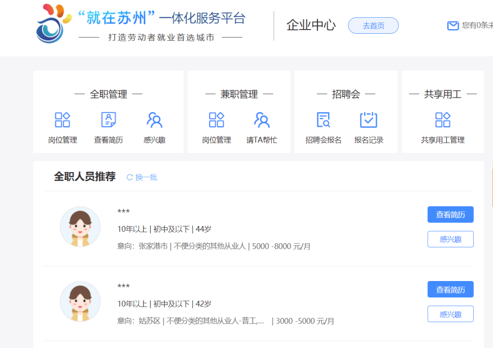
Task: Open part-time 岗位管理 icon under 兼职管理
Action: tap(216, 120)
